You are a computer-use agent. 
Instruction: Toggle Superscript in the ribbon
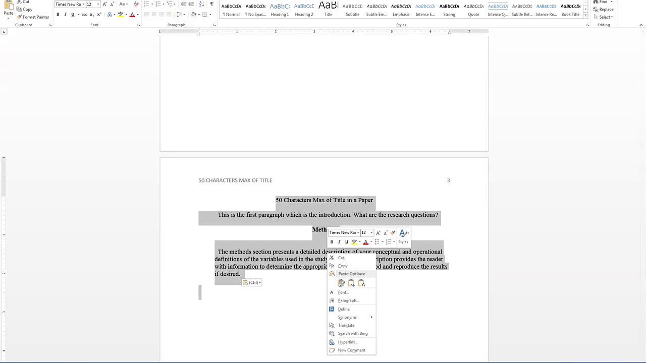point(98,15)
